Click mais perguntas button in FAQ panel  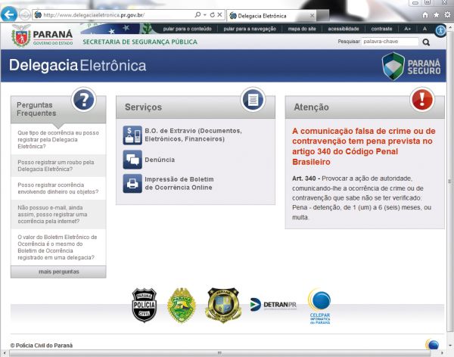click(58, 272)
